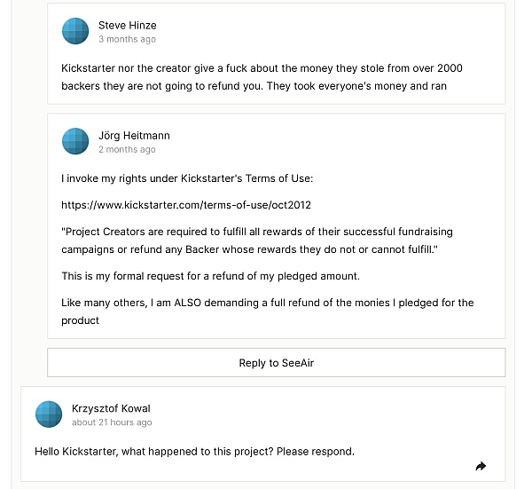532x489 pixels.
Task: Click Steve Hinze's comment text
Action: click(x=262, y=77)
